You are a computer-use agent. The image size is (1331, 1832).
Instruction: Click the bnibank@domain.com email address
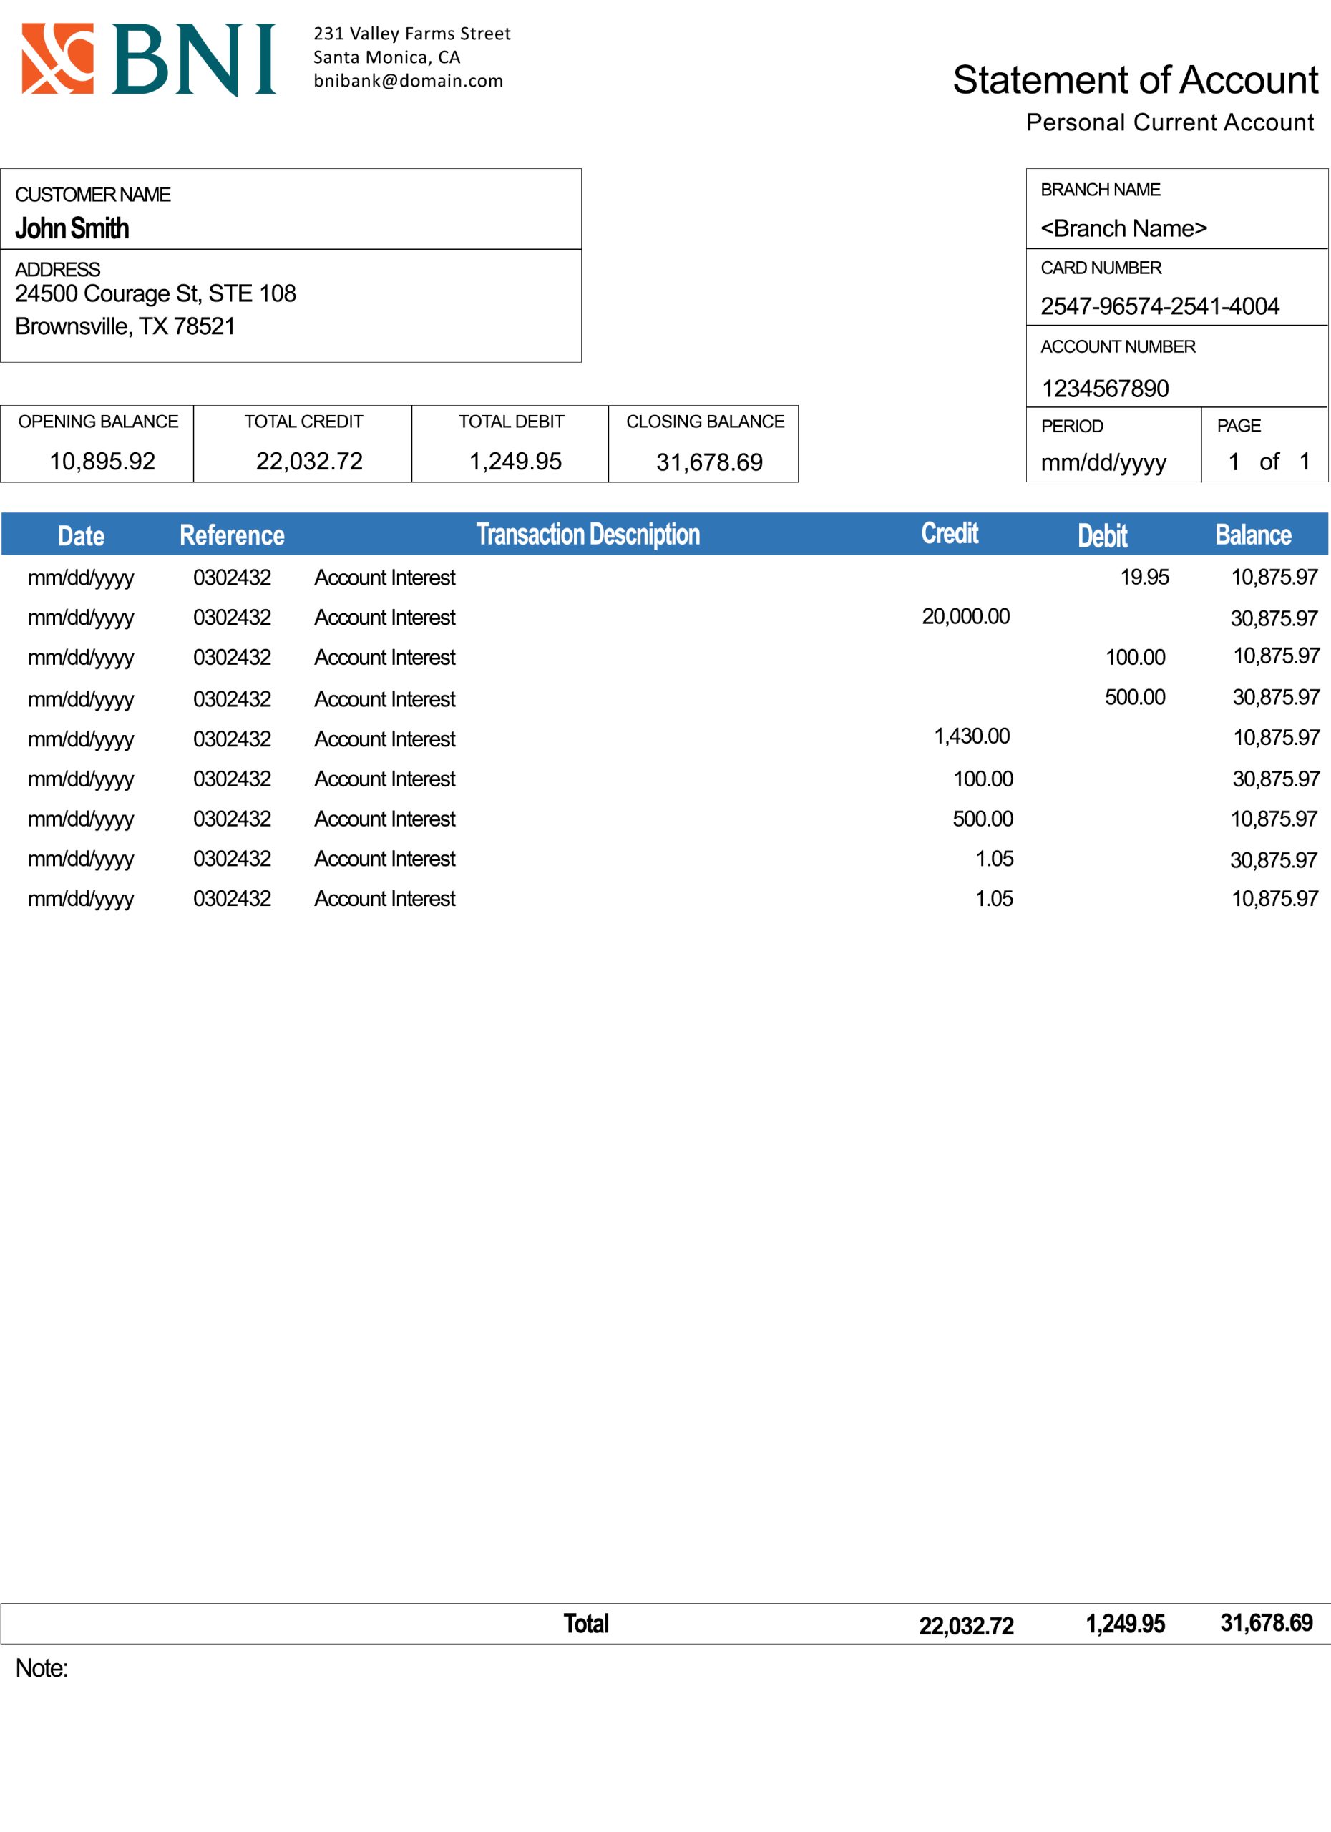tap(408, 81)
